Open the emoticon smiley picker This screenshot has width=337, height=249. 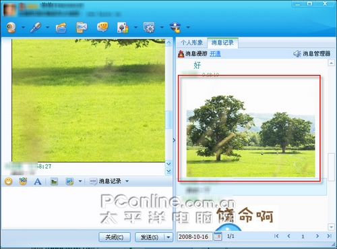(9, 182)
